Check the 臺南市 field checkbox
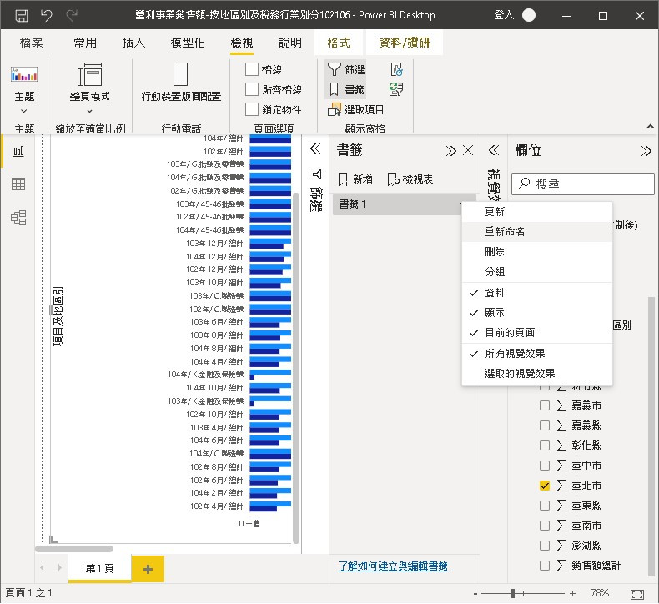The width and height of the screenshot is (659, 604). [544, 526]
